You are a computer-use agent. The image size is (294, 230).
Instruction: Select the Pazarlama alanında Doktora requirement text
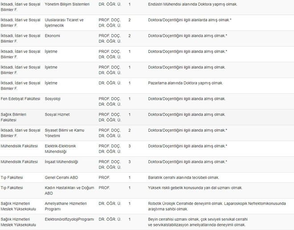pos(185,83)
